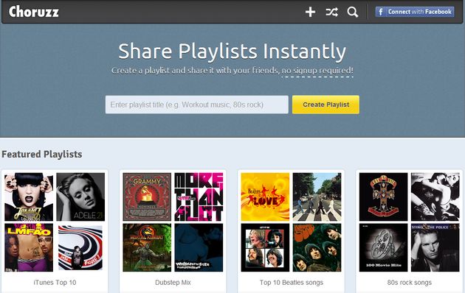The image size is (465, 293).
Task: Select the LMFAO album cover
Action: [29, 247]
